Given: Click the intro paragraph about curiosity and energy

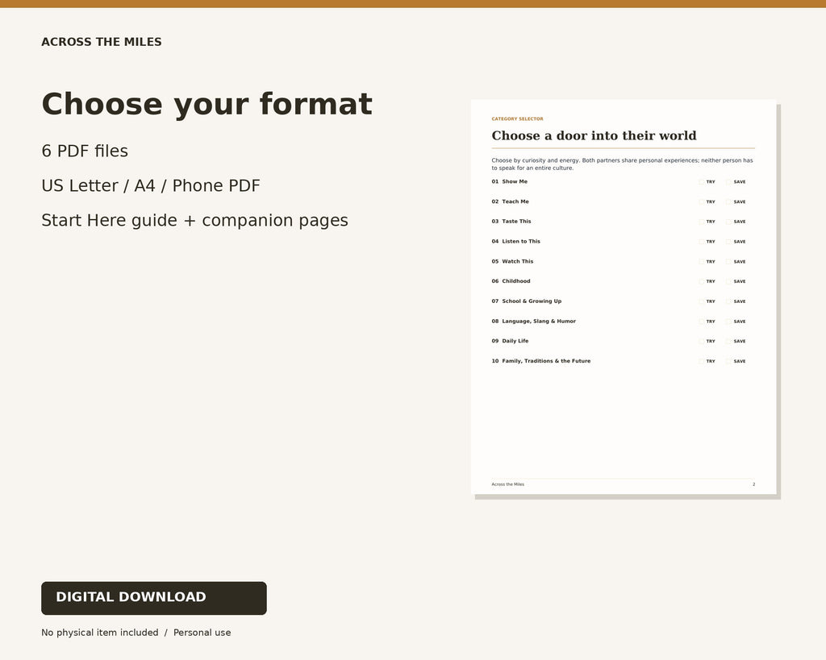Looking at the screenshot, I should (x=622, y=164).
